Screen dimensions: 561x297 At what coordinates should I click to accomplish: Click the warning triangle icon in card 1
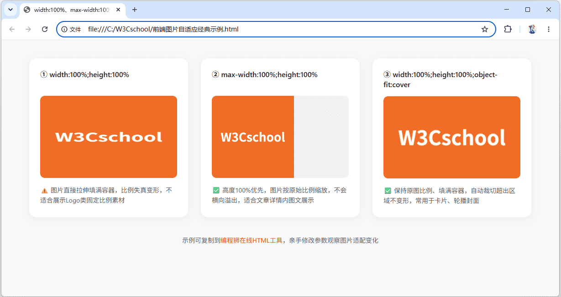click(44, 191)
